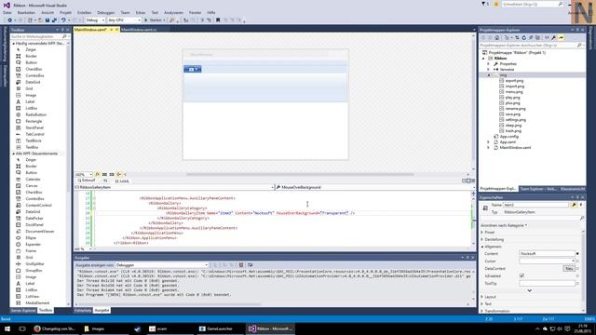Expand the Layout property category
Screen dimensions: 596x335
(482, 297)
